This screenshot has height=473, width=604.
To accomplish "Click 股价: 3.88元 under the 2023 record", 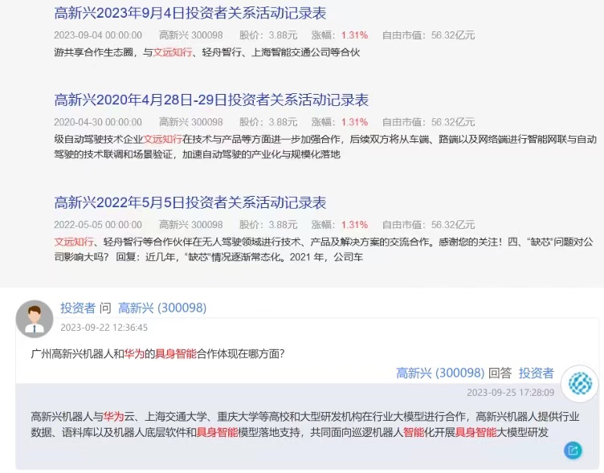I will coord(268,35).
